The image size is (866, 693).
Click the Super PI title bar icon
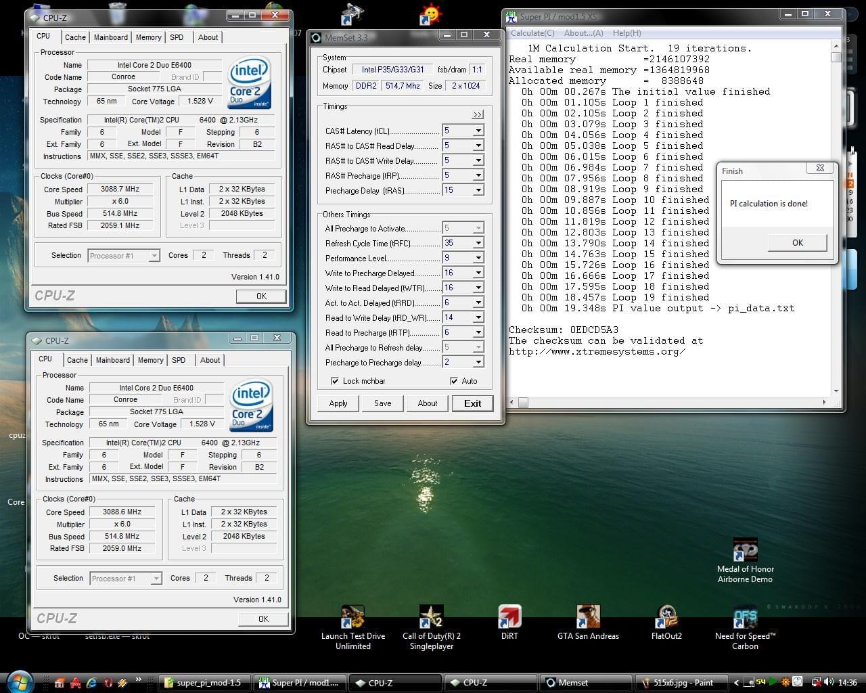(x=511, y=16)
